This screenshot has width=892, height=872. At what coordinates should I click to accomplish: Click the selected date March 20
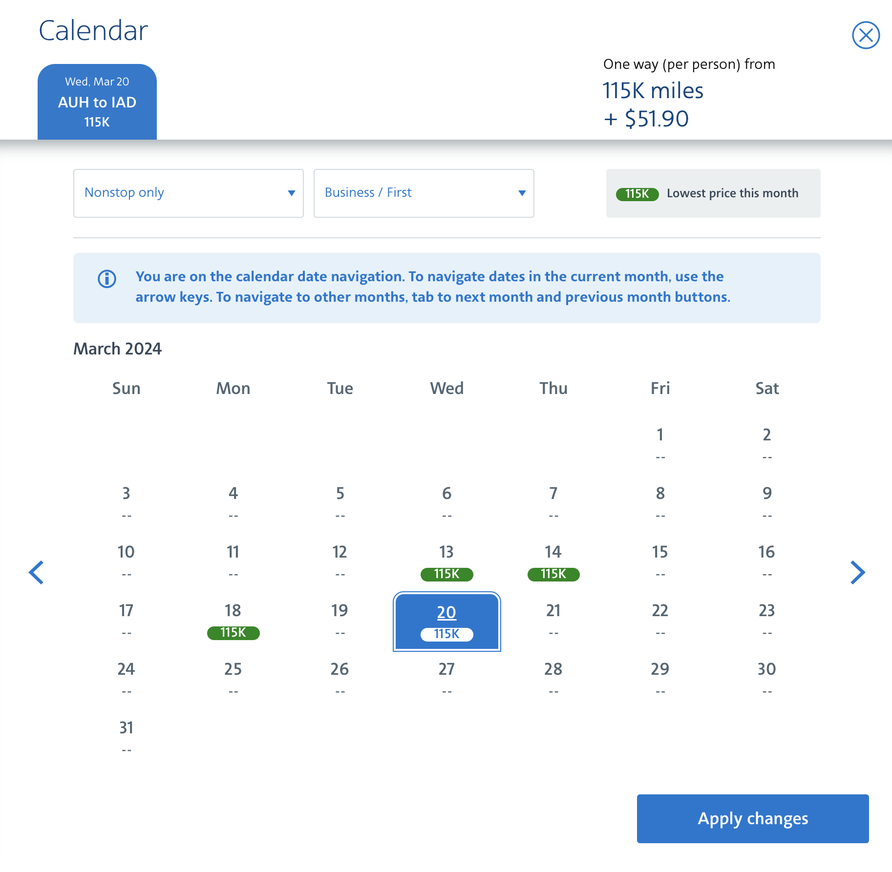click(x=446, y=622)
